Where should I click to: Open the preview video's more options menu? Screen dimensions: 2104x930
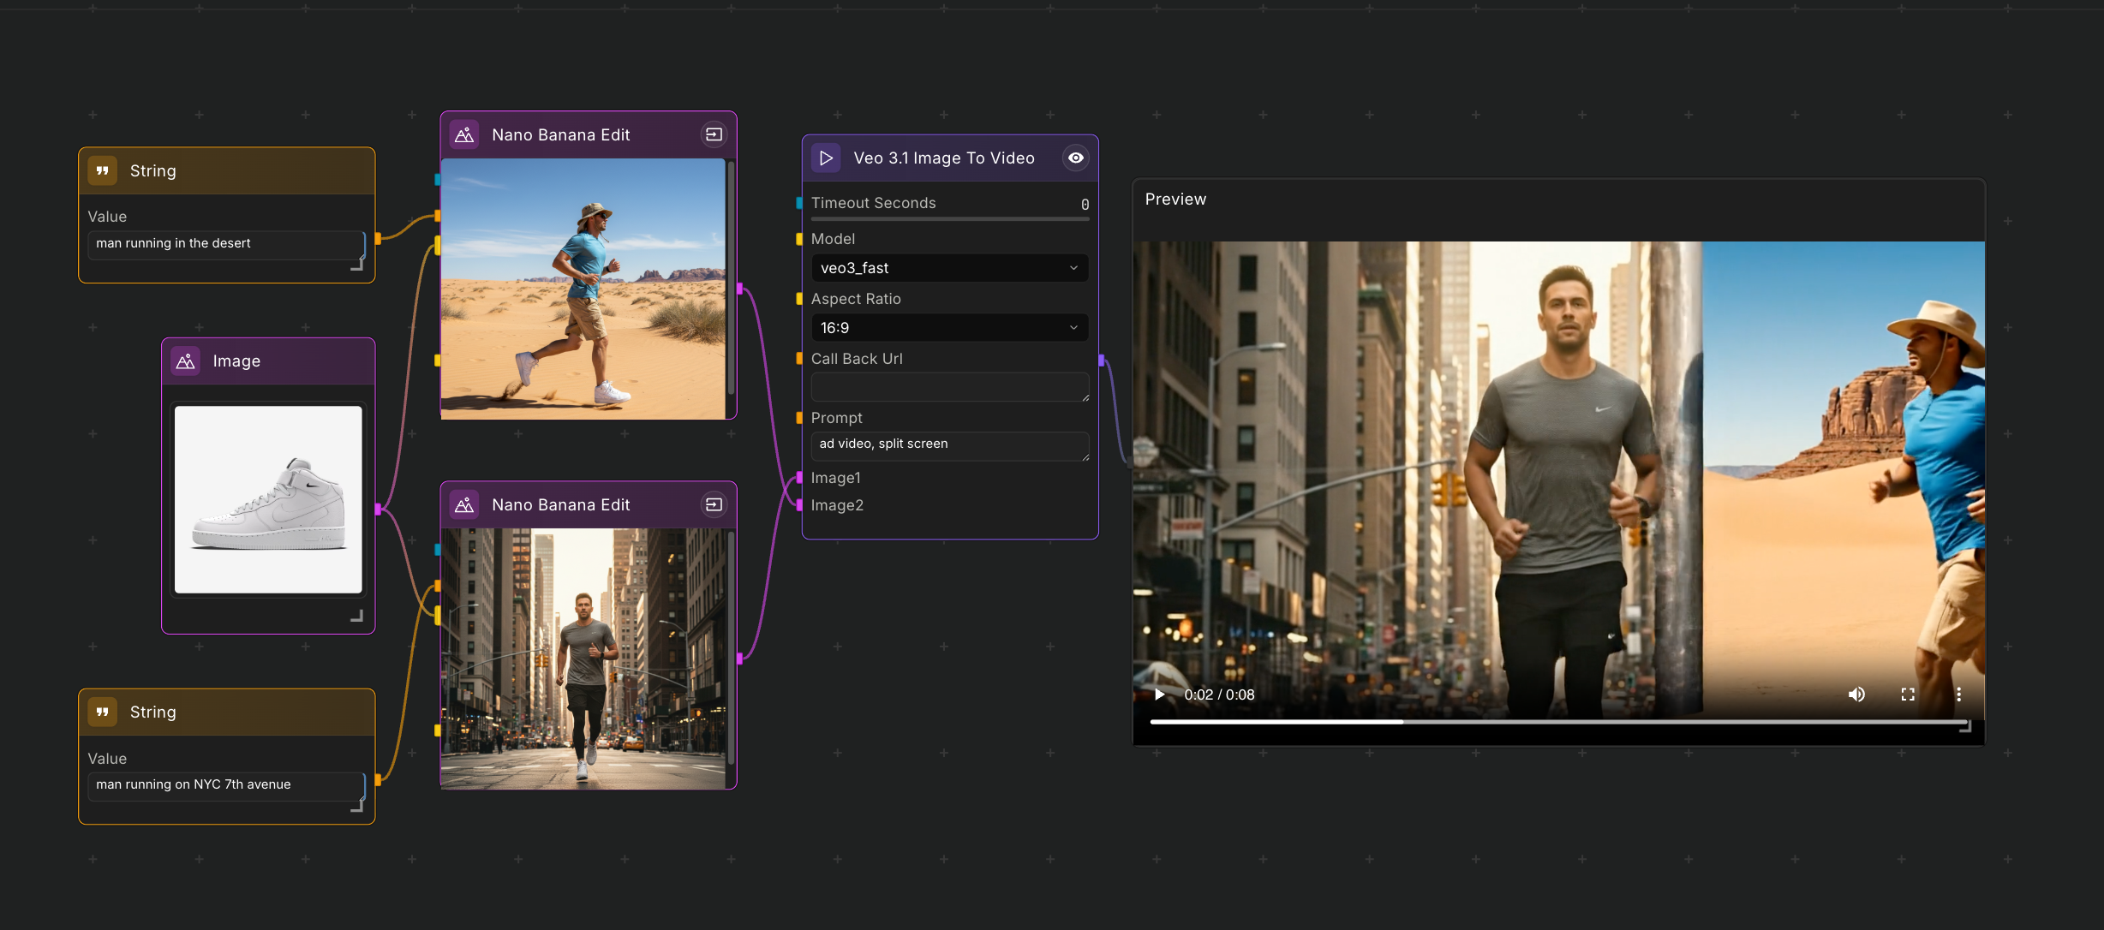[1958, 695]
